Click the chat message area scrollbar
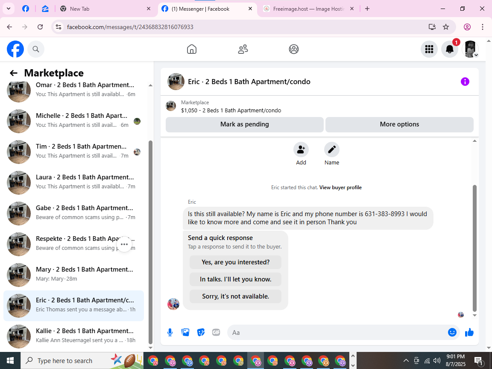Viewport: 492px width, 369px height. 474,248
